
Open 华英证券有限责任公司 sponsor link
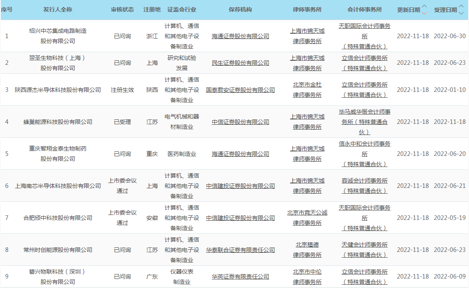(240, 277)
